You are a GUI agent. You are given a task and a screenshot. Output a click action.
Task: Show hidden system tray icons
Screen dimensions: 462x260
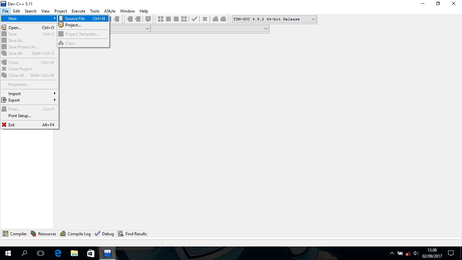pos(392,253)
